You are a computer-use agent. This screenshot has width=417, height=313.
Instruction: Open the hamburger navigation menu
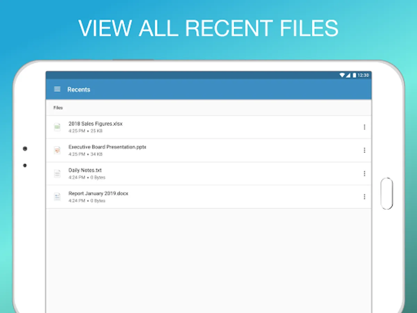click(57, 89)
